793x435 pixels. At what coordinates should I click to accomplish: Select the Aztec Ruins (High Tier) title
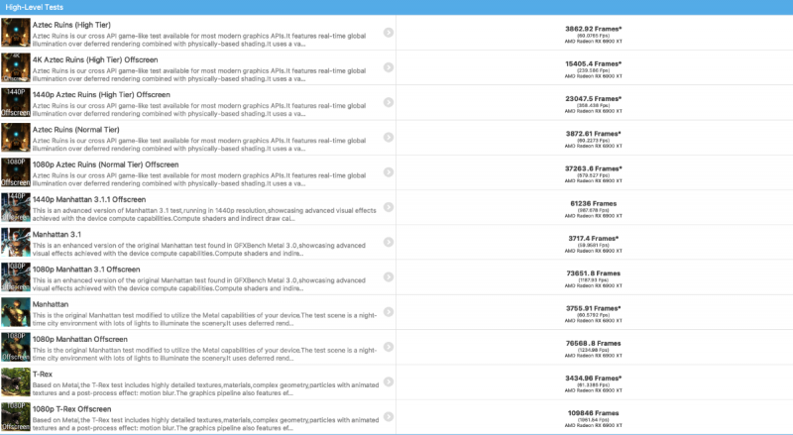click(x=71, y=25)
